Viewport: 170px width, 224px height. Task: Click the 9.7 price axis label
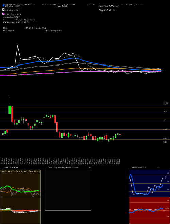click(x=165, y=120)
